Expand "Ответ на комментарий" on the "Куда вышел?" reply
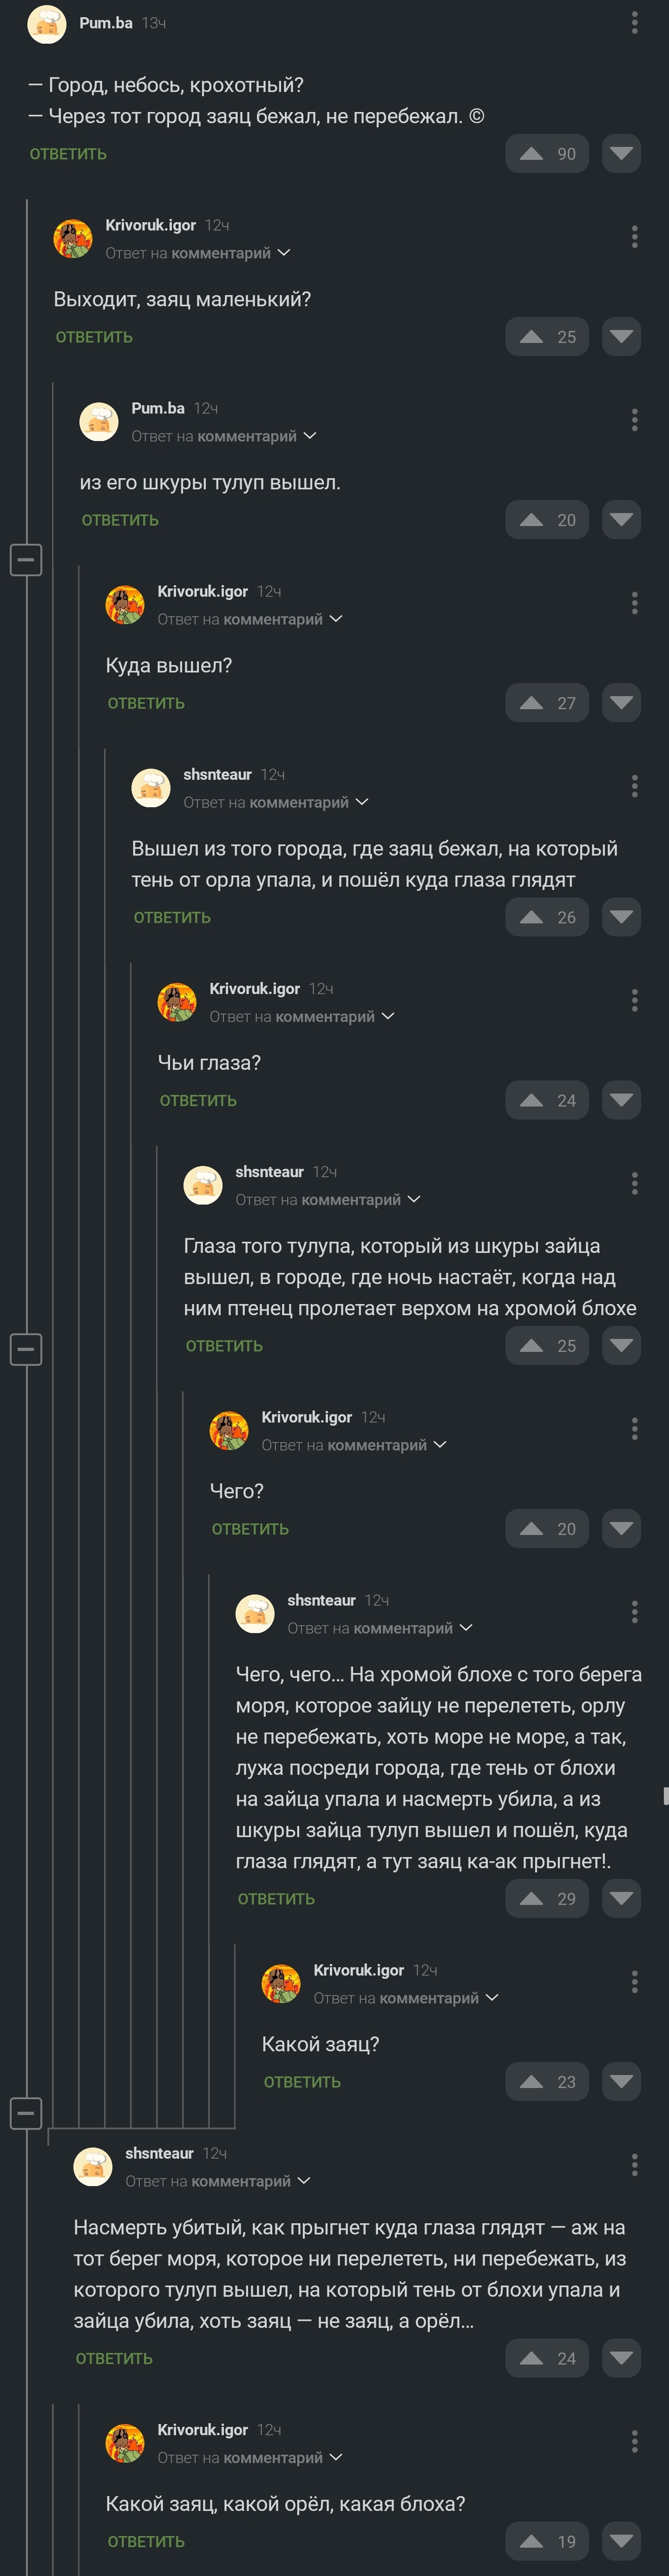 (x=250, y=619)
